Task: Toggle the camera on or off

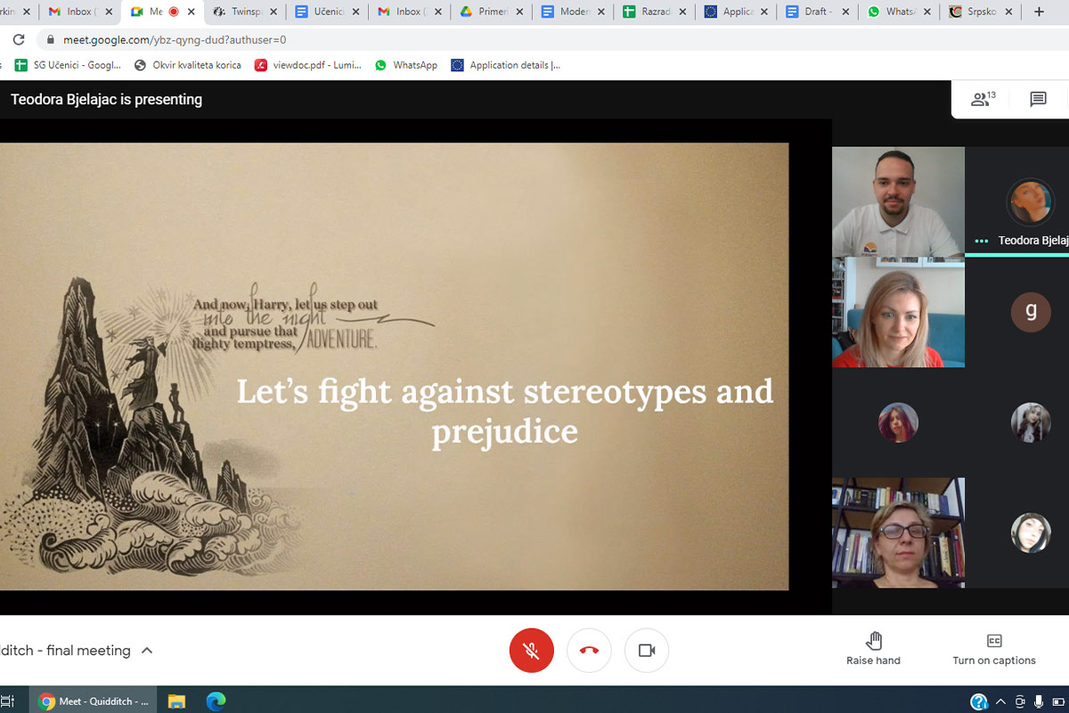Action: tap(647, 651)
